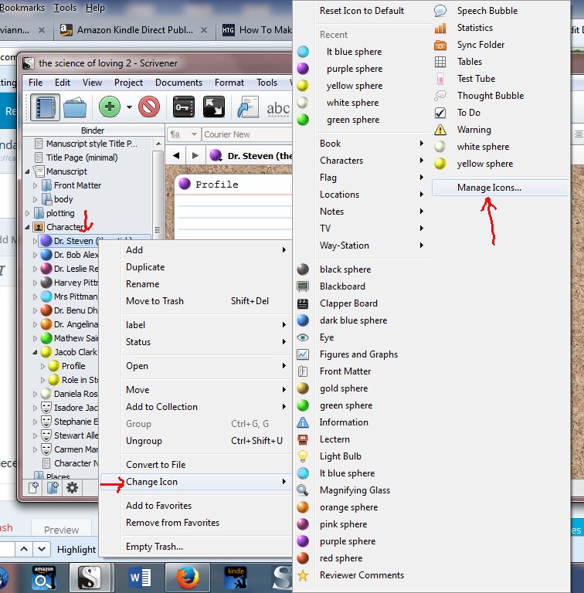Click the full screen Compose icon
Screen dimensions: 584x593
click(214, 107)
